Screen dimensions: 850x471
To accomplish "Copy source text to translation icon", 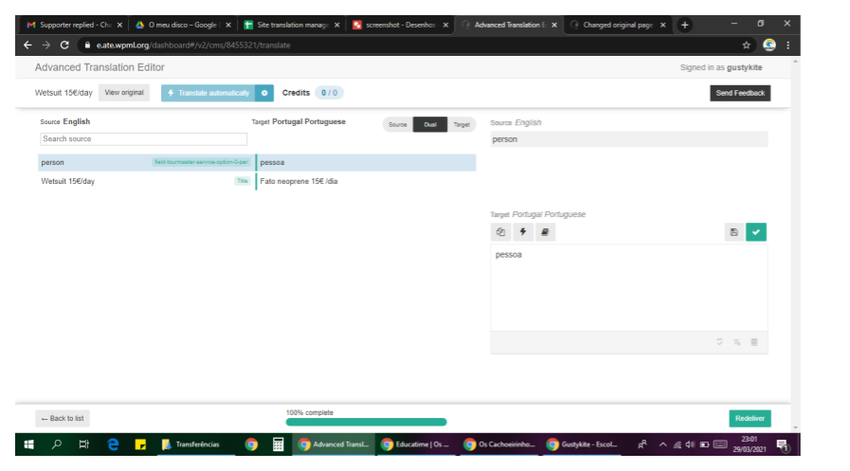I will [x=500, y=232].
